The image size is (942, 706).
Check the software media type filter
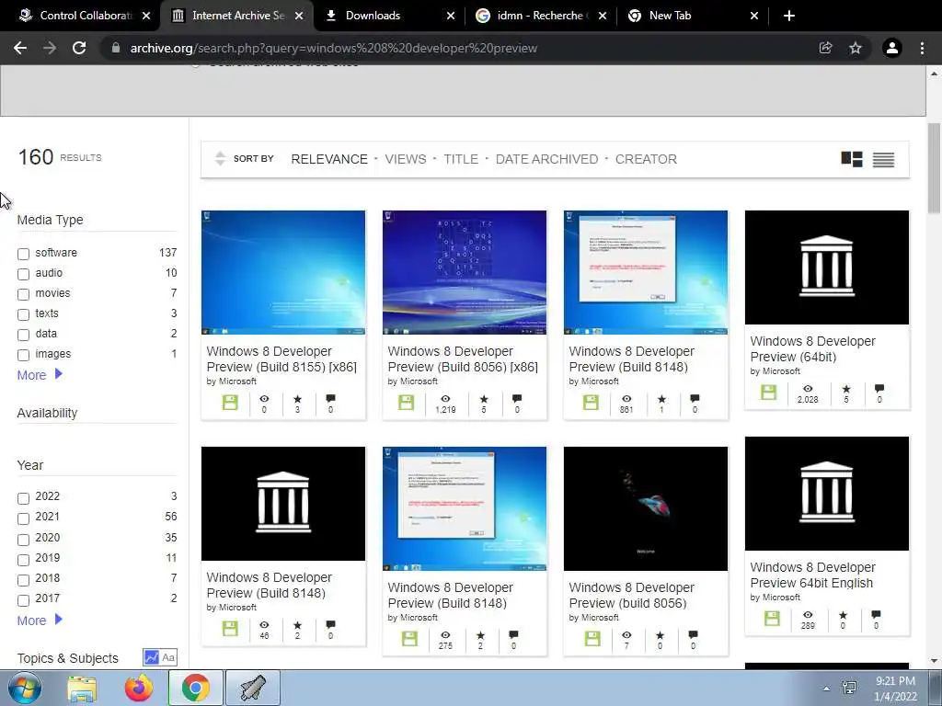[x=23, y=254]
